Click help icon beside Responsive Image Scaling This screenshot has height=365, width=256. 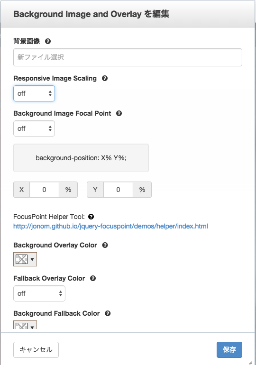tap(105, 78)
